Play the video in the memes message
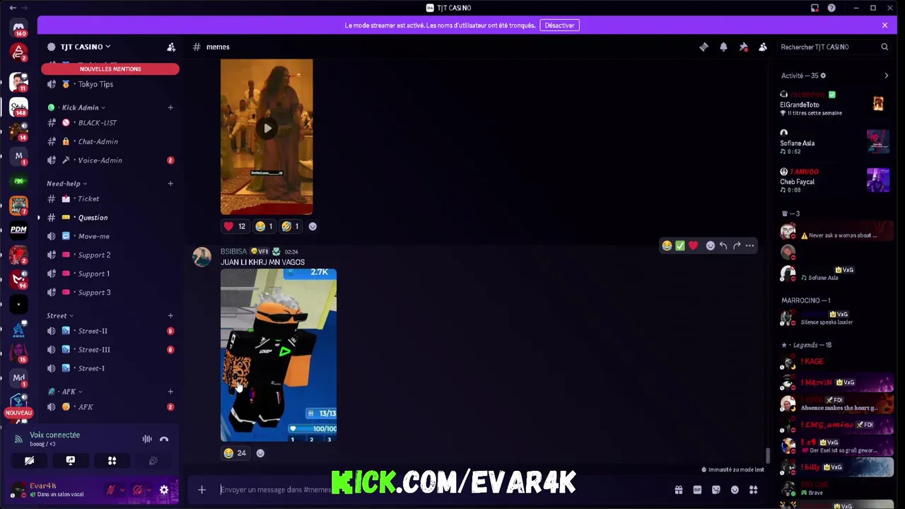Viewport: 905px width, 509px height. (x=267, y=129)
